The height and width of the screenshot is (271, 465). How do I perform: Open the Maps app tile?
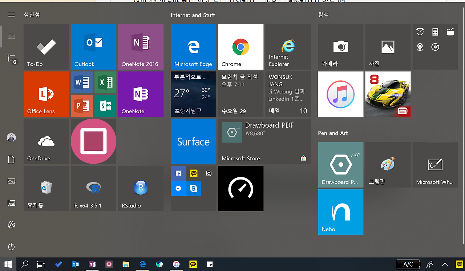(x=420, y=47)
